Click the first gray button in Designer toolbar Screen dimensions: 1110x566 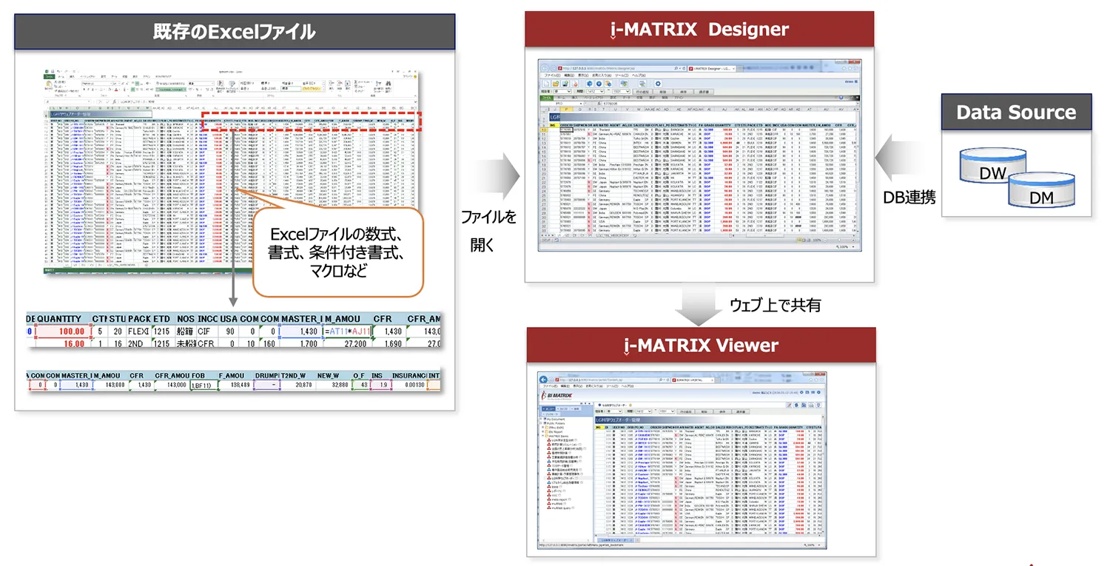(642, 92)
